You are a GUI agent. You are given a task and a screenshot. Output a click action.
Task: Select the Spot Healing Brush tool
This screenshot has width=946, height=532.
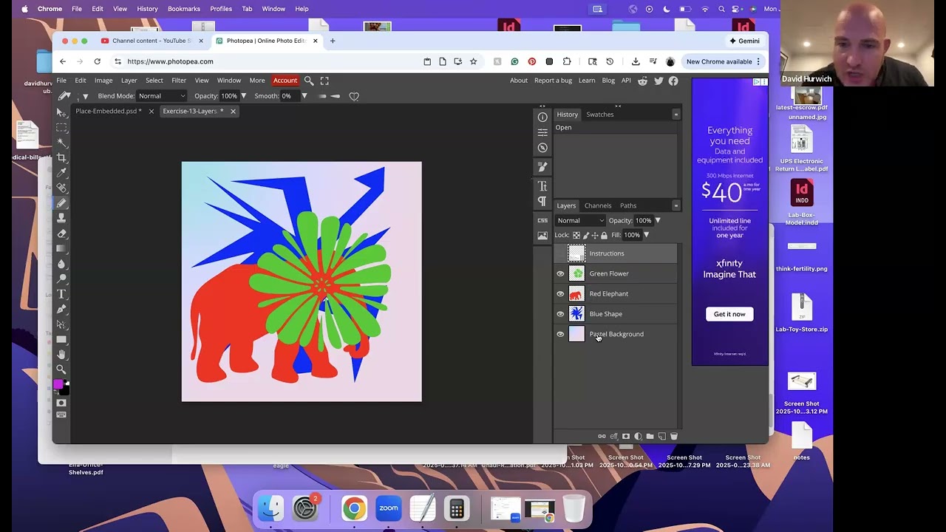tap(61, 188)
